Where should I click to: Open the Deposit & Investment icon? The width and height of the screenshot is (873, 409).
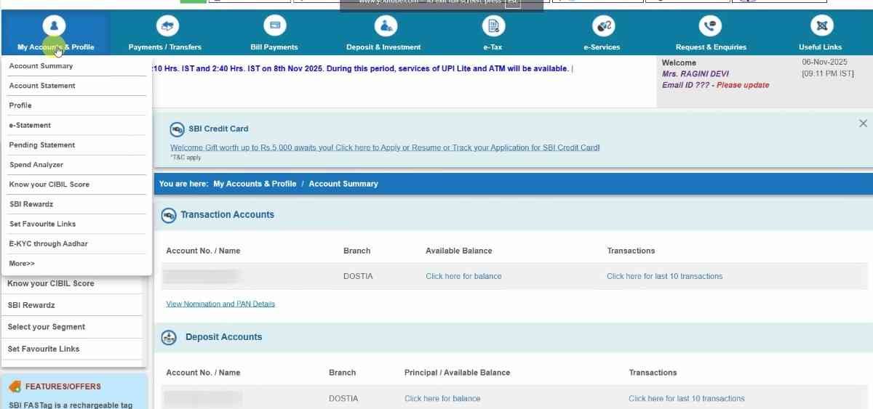click(x=383, y=26)
